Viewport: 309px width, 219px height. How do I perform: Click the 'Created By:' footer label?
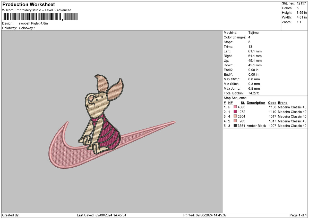tap(11, 215)
